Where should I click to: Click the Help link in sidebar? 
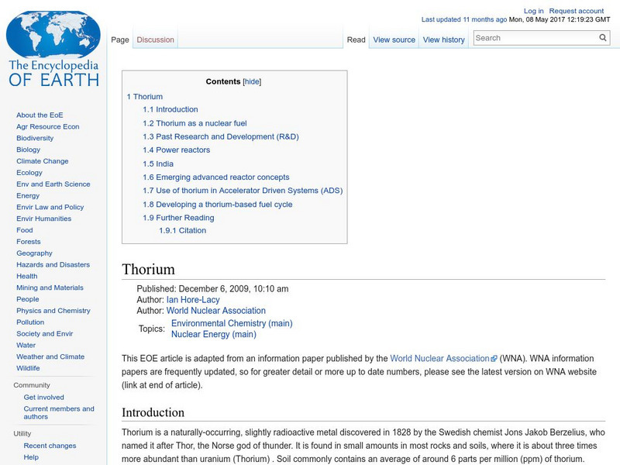[x=31, y=456]
